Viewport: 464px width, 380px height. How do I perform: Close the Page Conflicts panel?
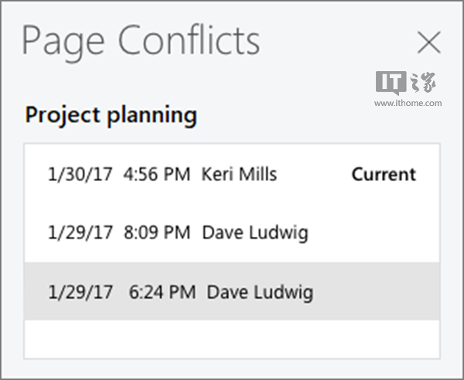tap(428, 43)
